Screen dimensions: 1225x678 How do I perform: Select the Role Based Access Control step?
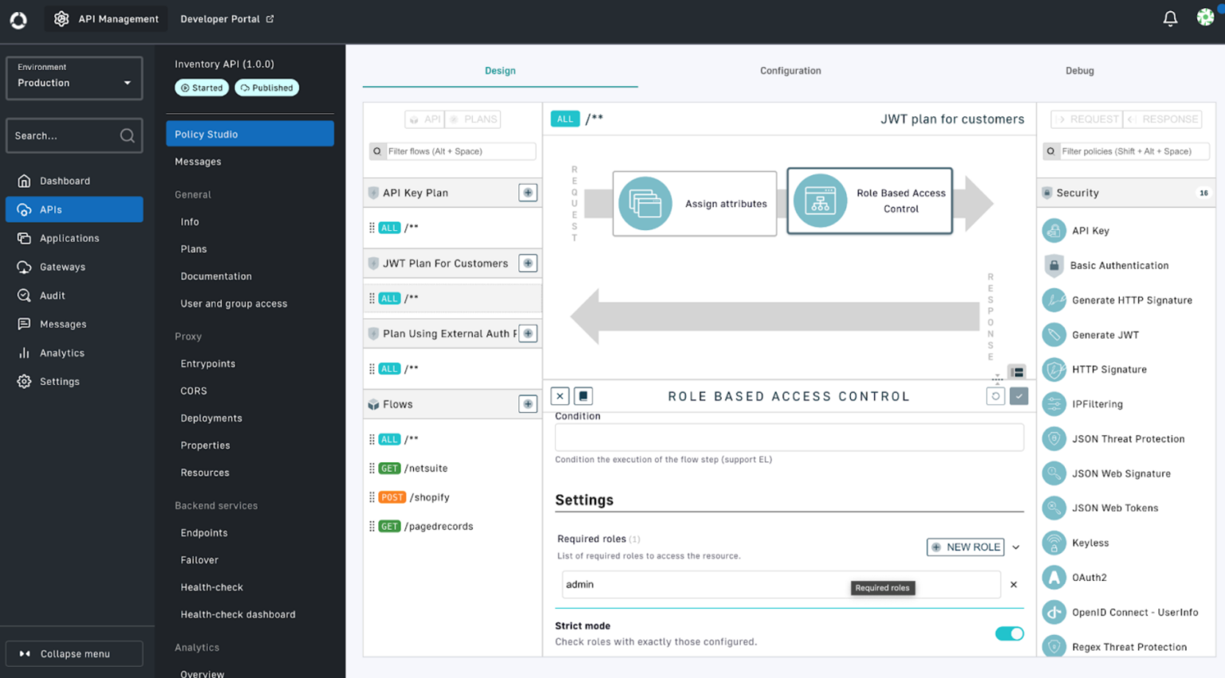click(869, 201)
